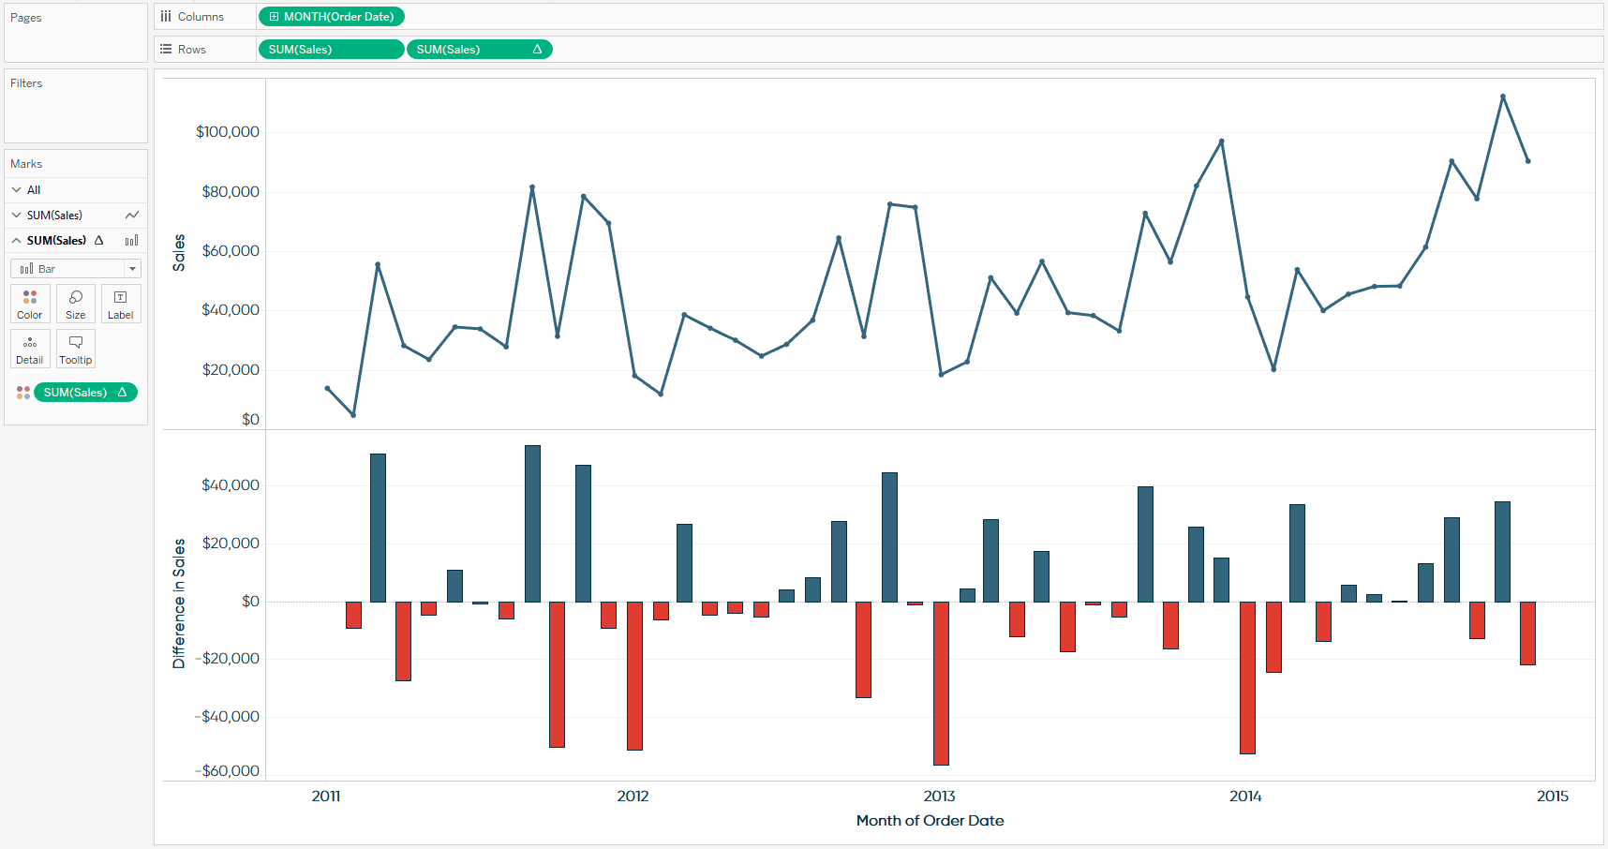Click the Month of Order Date axis title
The width and height of the screenshot is (1608, 849).
coord(931,821)
